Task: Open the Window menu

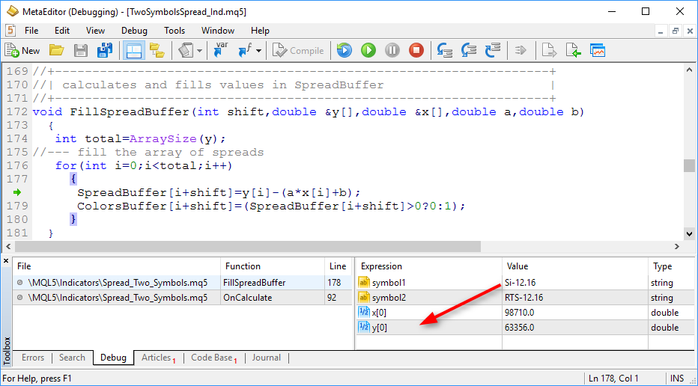Action: coord(218,31)
